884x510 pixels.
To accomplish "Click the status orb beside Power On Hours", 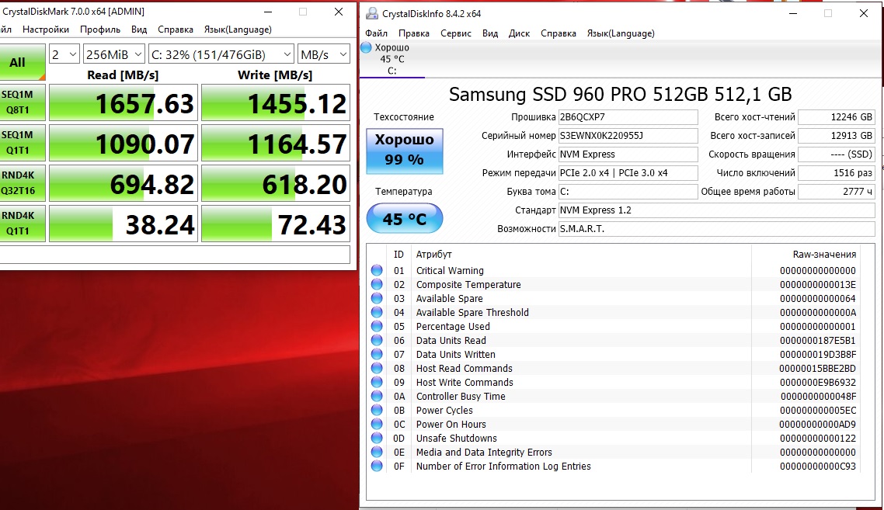I will (x=377, y=425).
